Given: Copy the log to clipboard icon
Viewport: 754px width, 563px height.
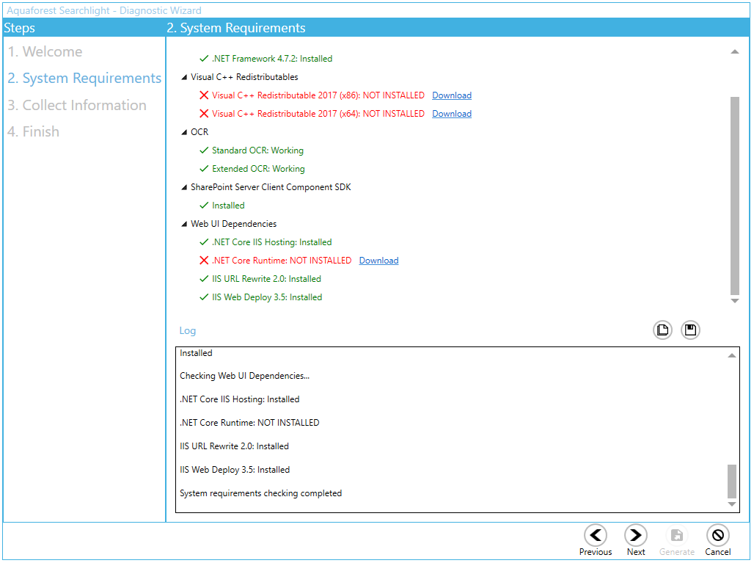Looking at the screenshot, I should (662, 330).
